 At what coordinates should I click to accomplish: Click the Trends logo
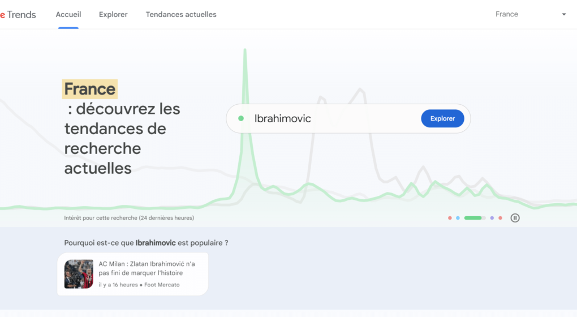[18, 14]
